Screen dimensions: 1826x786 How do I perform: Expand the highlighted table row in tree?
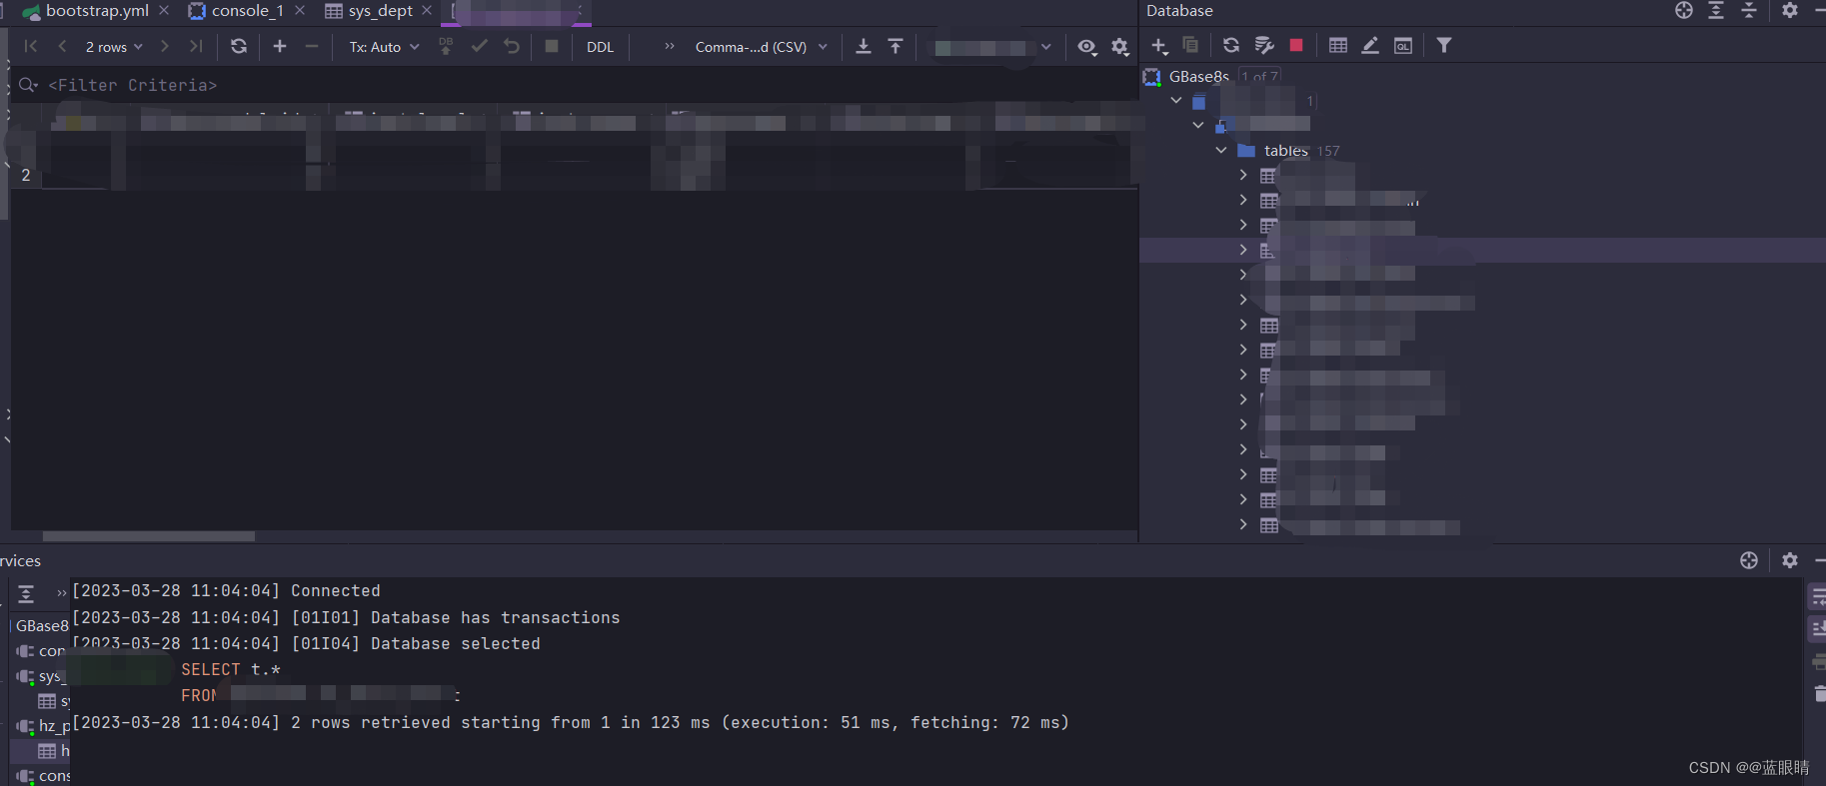tap(1243, 250)
